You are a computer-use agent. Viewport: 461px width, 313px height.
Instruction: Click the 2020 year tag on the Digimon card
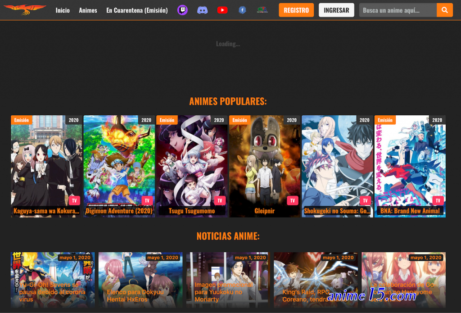(146, 120)
